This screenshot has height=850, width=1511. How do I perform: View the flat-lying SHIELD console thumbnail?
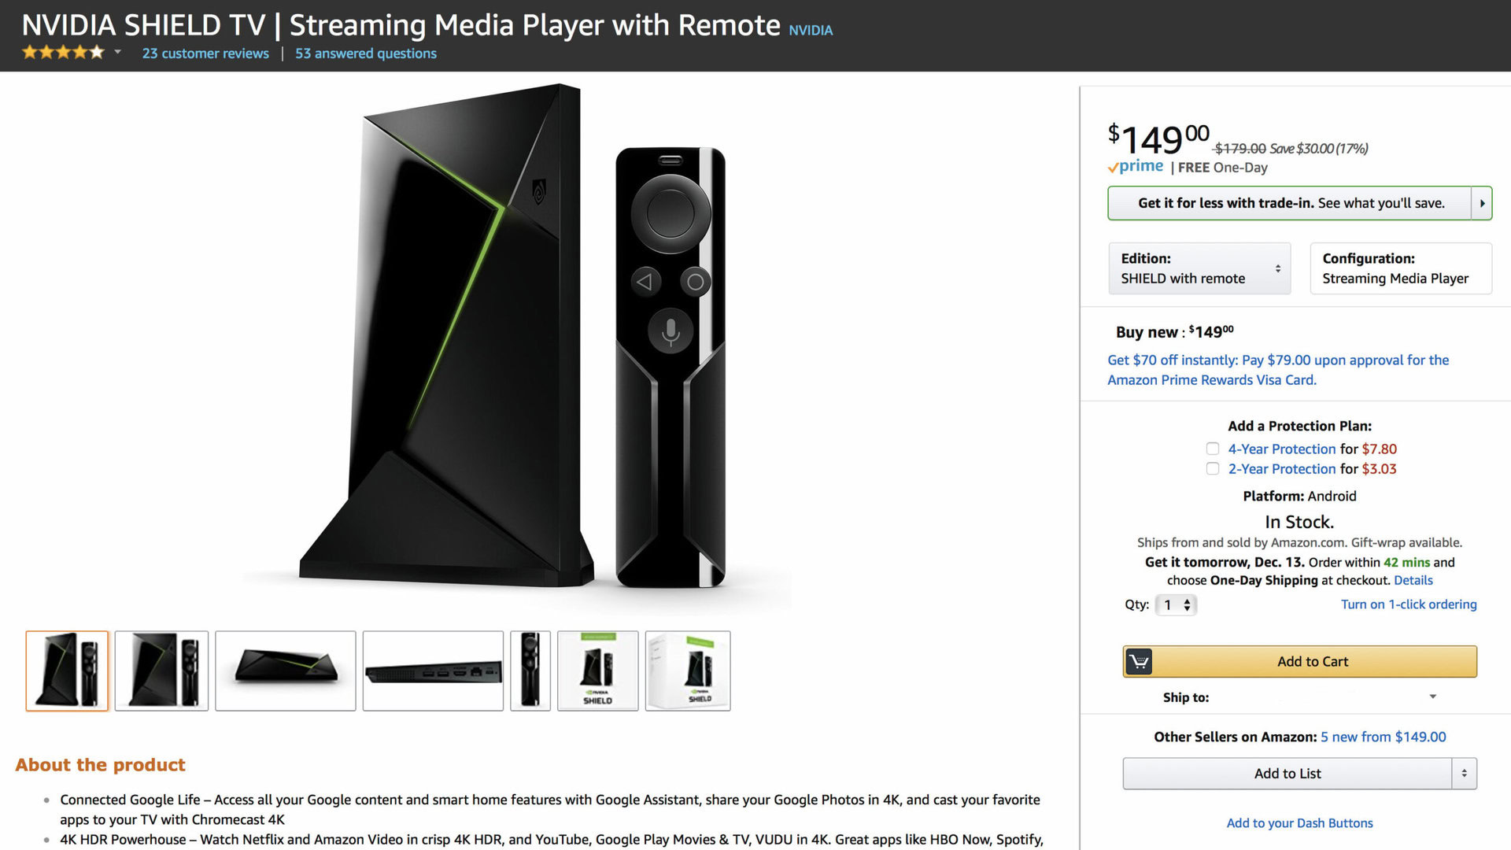[285, 671]
